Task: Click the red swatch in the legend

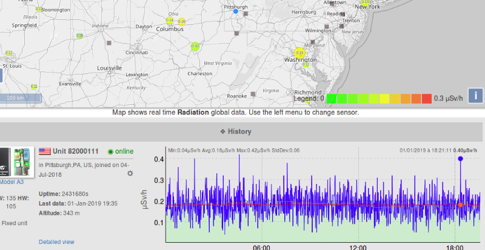Action: coord(426,99)
